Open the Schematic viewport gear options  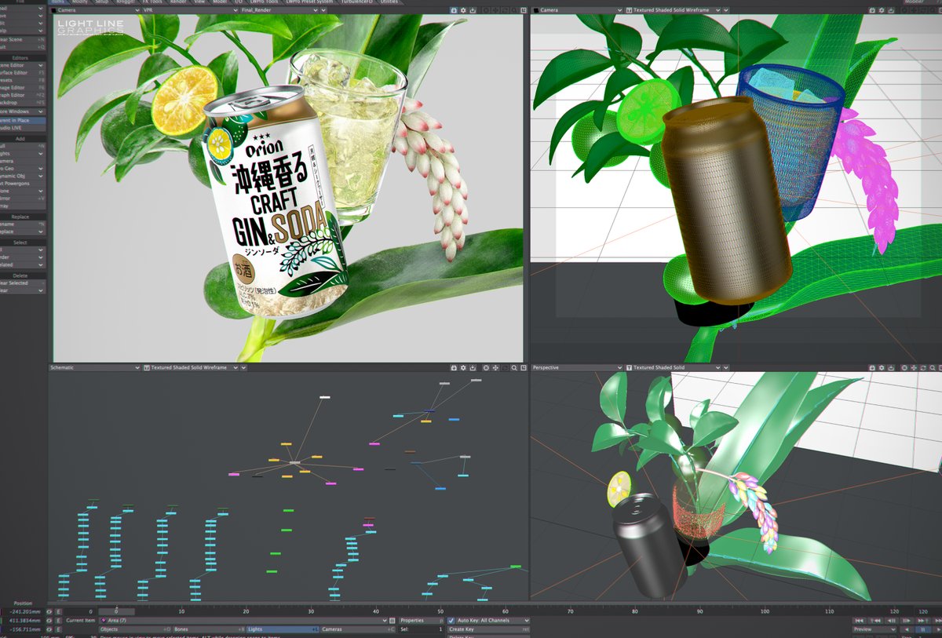(x=463, y=367)
